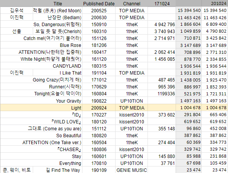Select kissent2010 in the ID row
The image size is (228, 173).
click(132, 115)
